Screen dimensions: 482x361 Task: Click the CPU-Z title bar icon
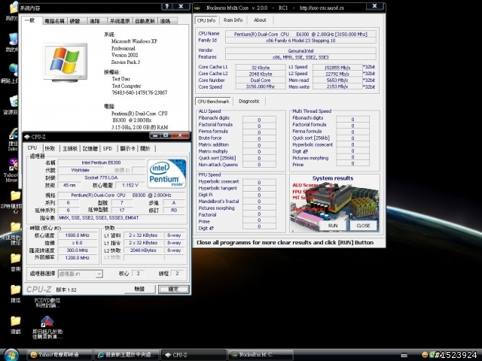click(x=27, y=137)
